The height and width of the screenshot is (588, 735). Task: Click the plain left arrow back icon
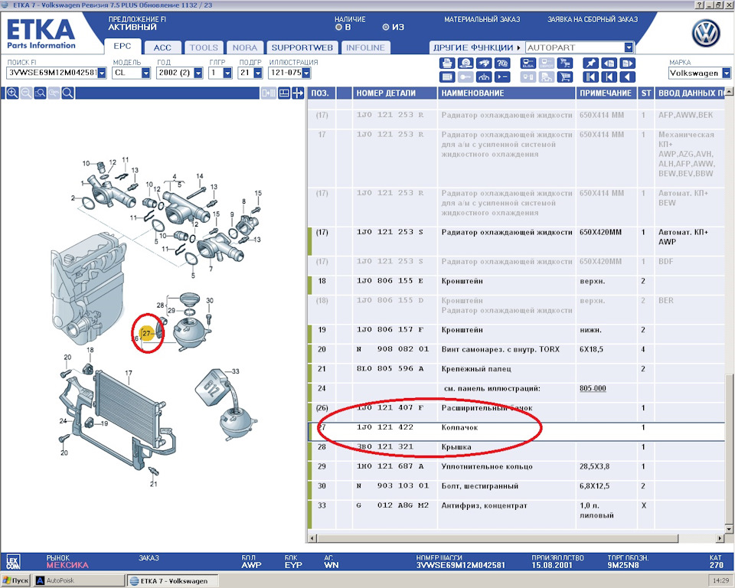coord(627,77)
